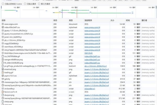Click the document icon beside www.sogou.com
The height and width of the screenshot is (105, 157).
tap(3, 24)
